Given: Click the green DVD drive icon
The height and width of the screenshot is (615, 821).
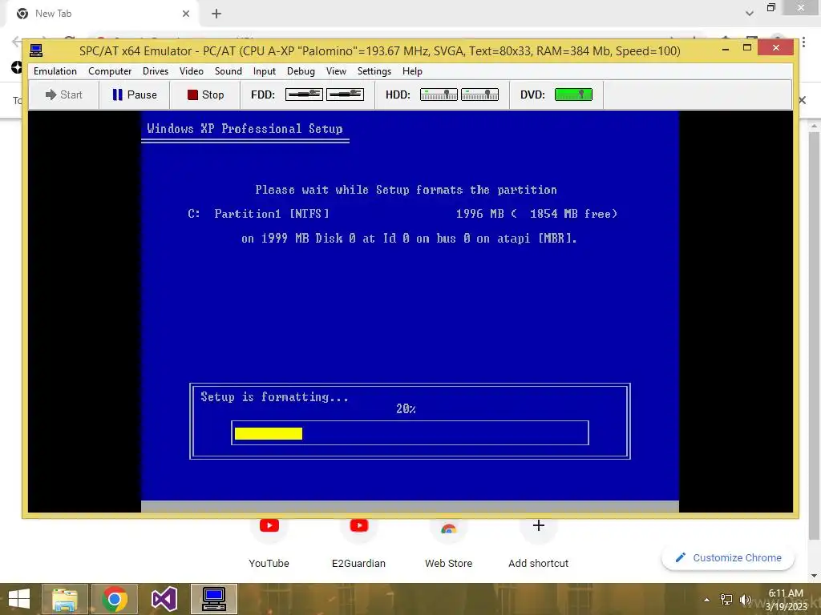Looking at the screenshot, I should tap(573, 94).
